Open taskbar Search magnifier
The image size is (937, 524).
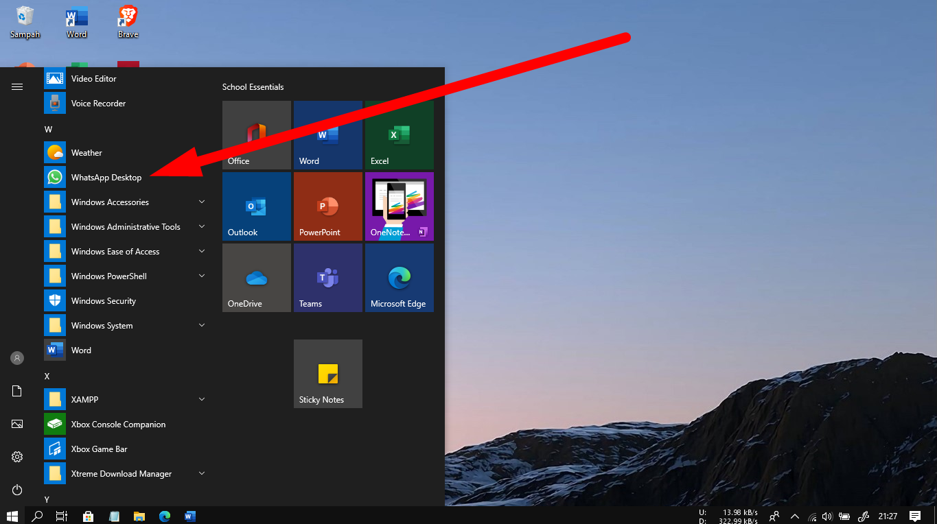(x=37, y=516)
